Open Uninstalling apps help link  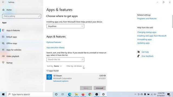click(144, 39)
